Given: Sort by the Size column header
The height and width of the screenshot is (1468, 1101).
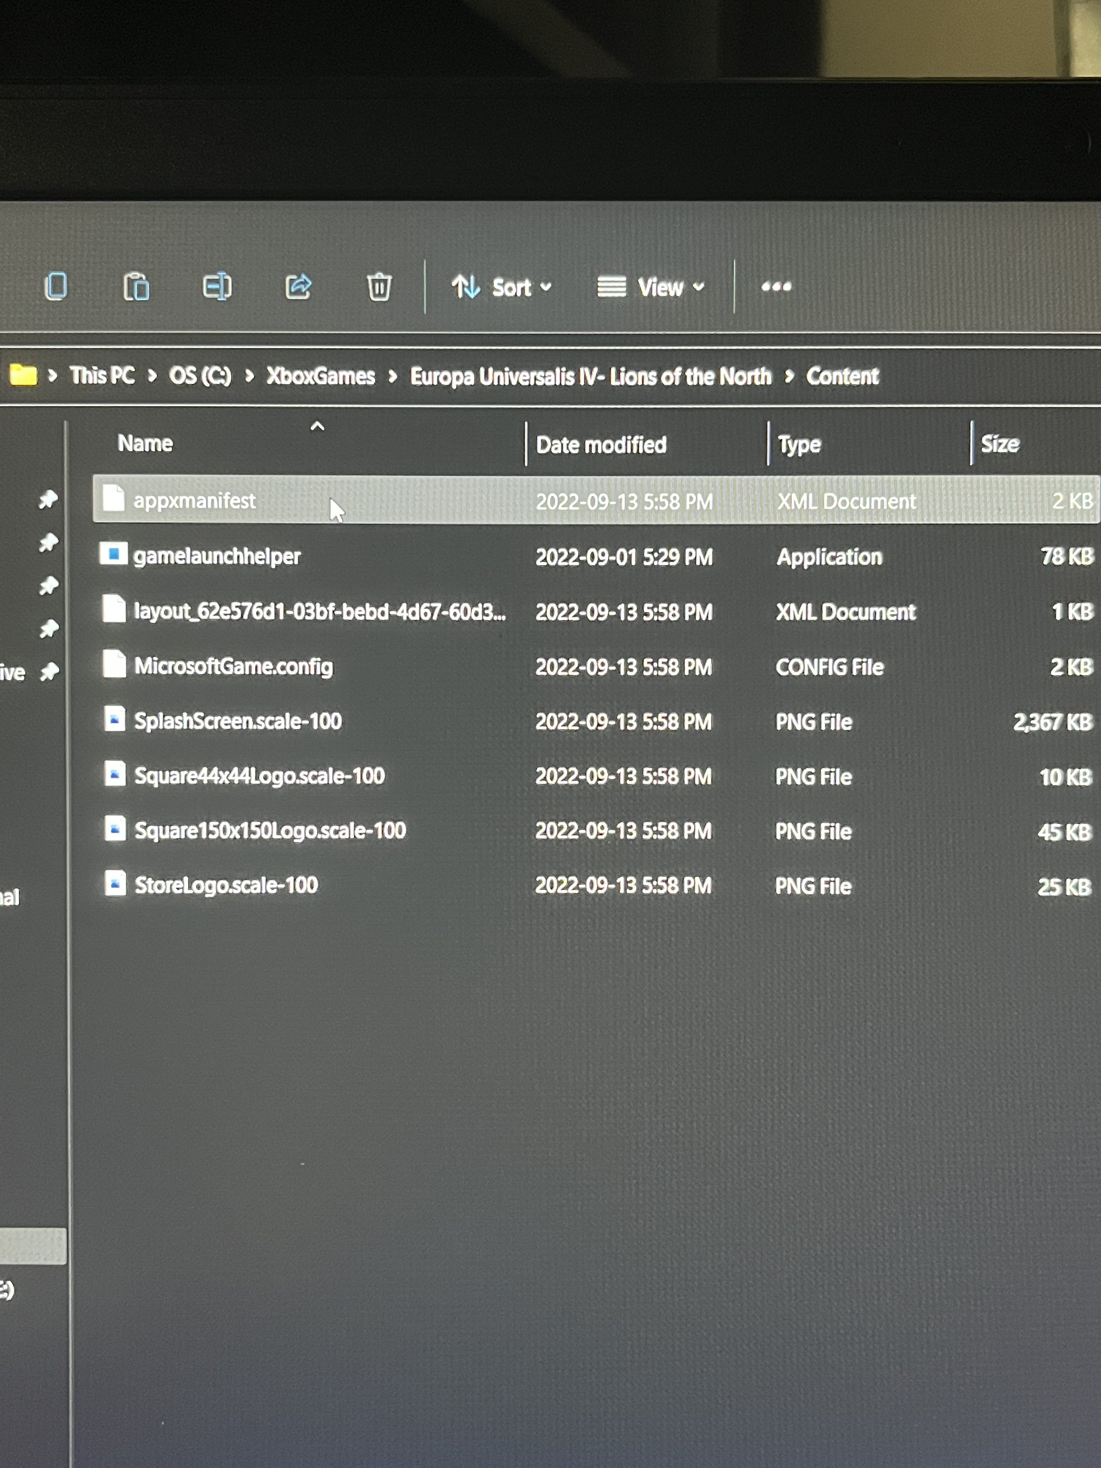Looking at the screenshot, I should 1000,444.
